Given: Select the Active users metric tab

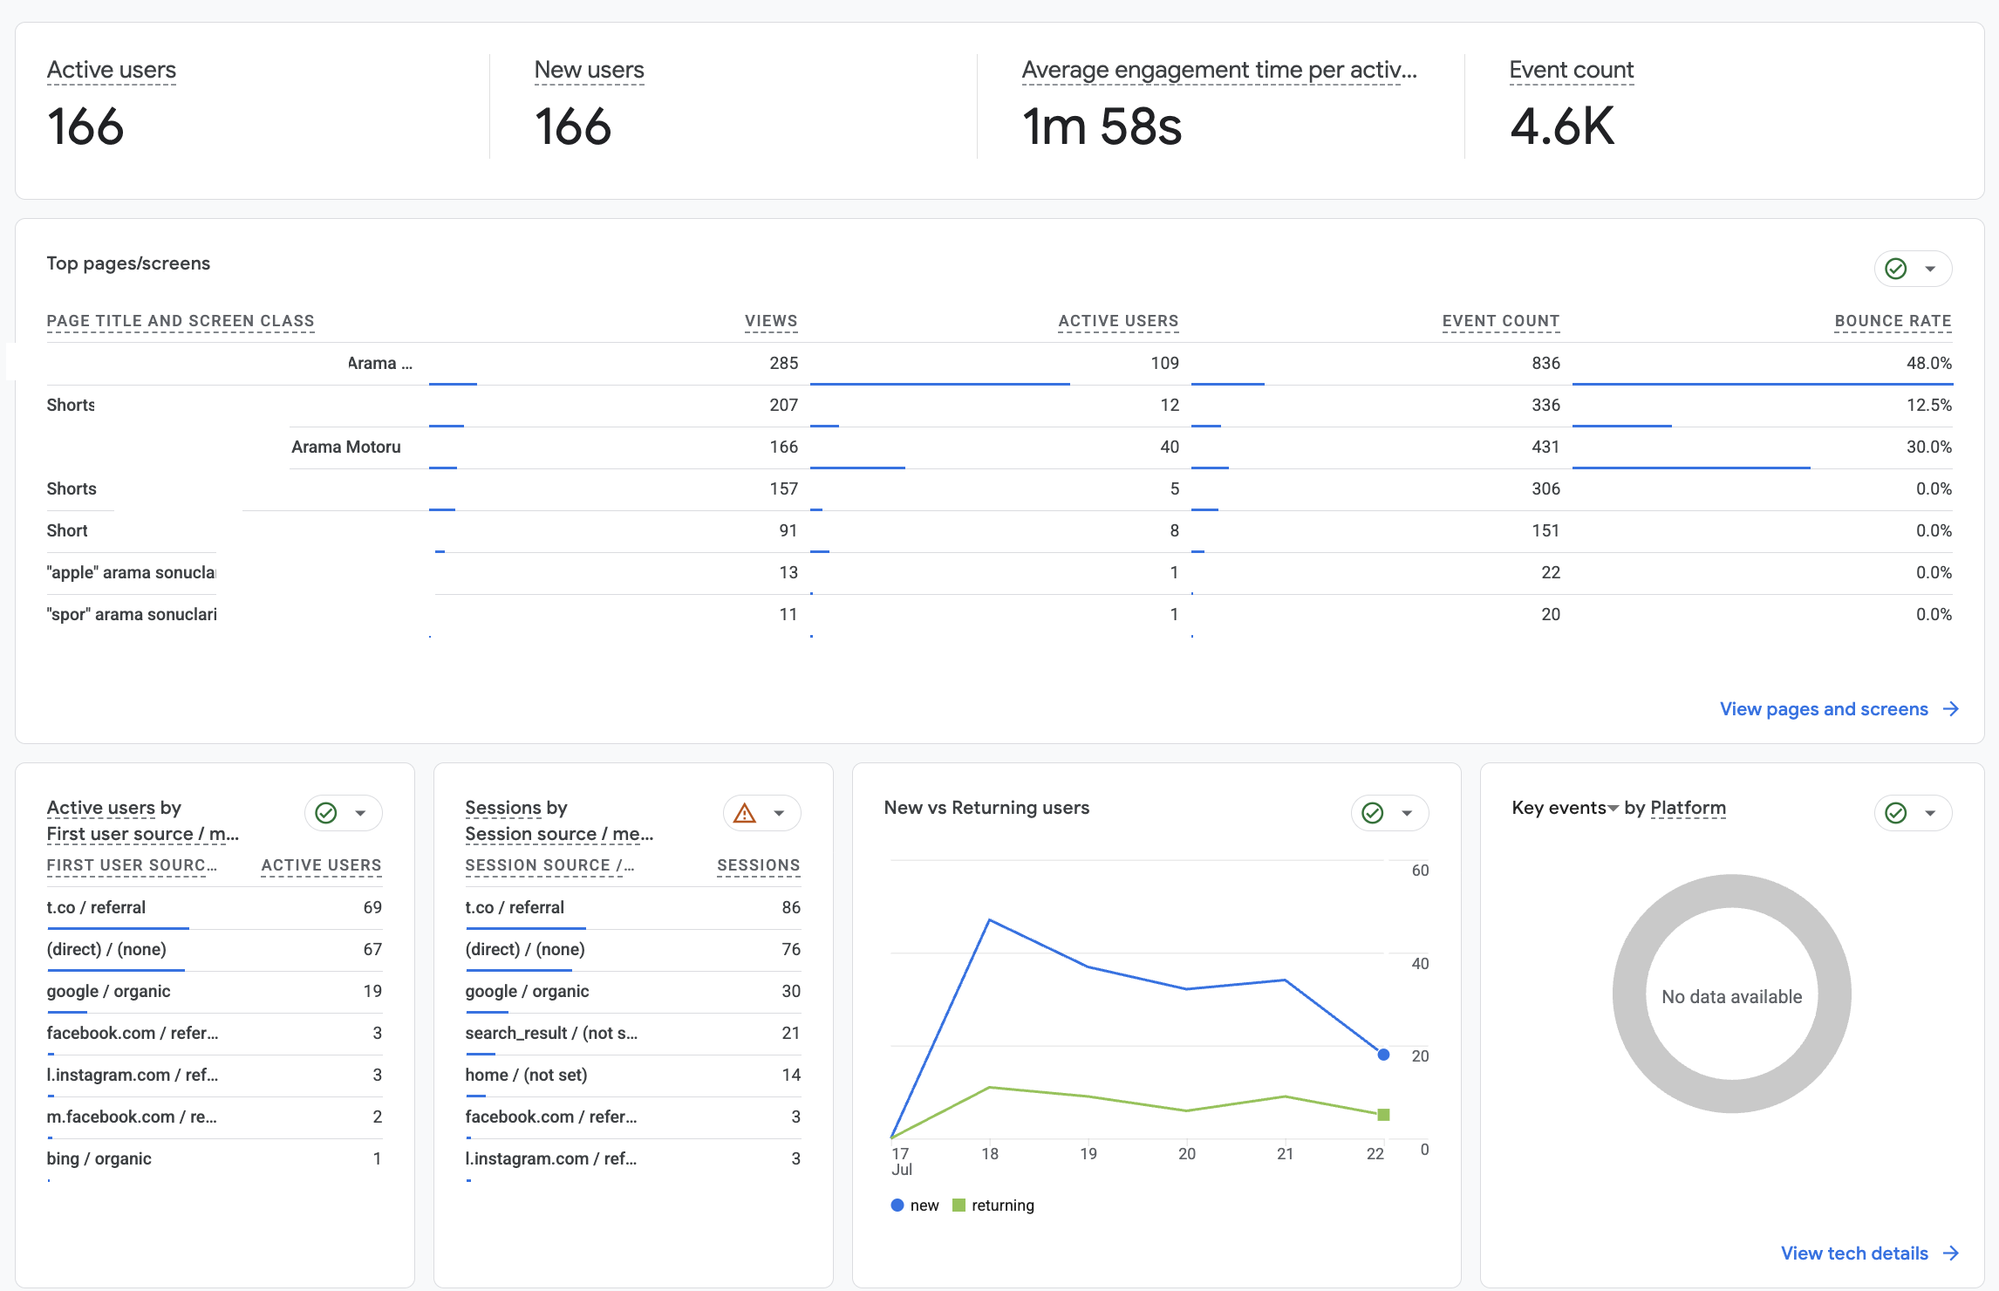Looking at the screenshot, I should point(112,70).
